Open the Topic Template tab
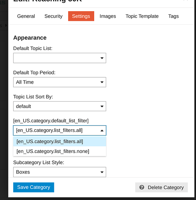This screenshot has height=200, width=196. 142,16
